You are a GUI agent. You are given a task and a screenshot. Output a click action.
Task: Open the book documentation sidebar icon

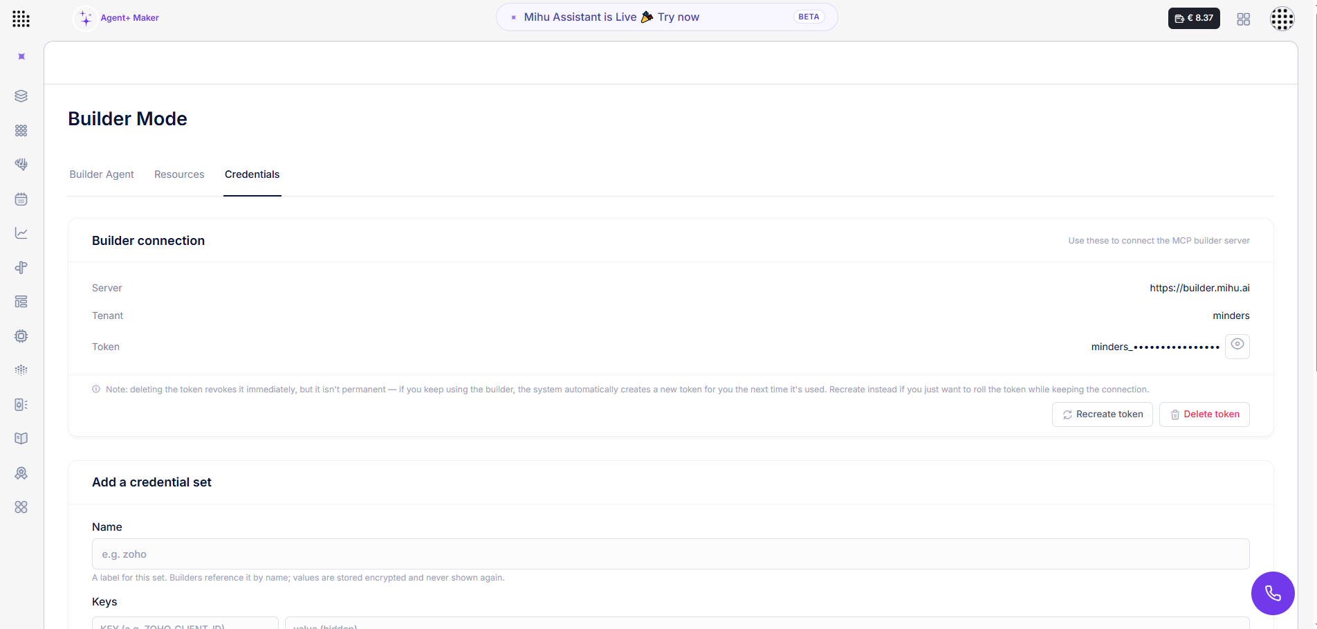pos(21,439)
